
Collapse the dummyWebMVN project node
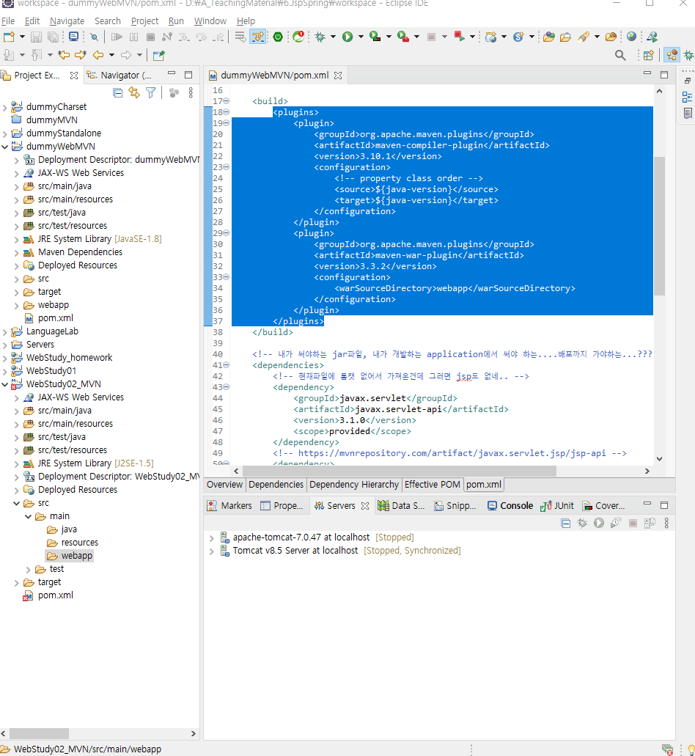pyautogui.click(x=5, y=147)
